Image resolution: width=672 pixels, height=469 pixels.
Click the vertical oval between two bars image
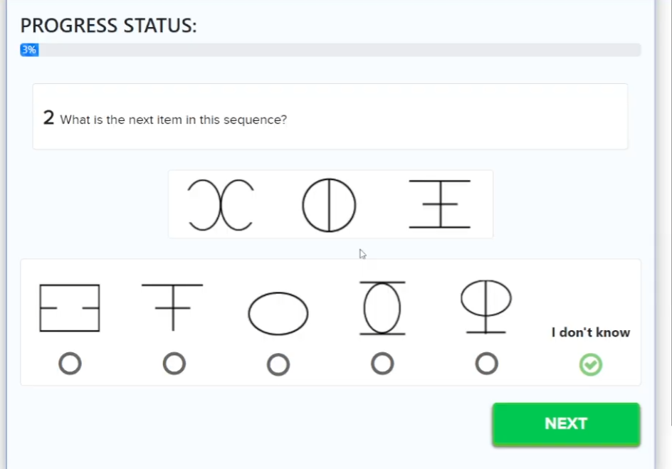coord(382,308)
